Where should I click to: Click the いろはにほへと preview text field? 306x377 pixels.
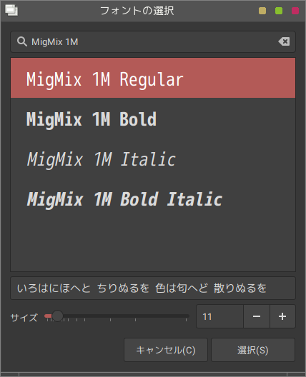[x=152, y=288]
